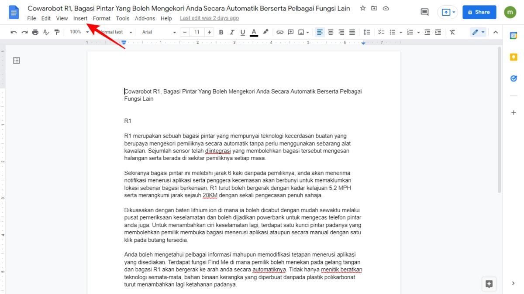Decrease the font size
The height and width of the screenshot is (294, 524).
(x=185, y=32)
